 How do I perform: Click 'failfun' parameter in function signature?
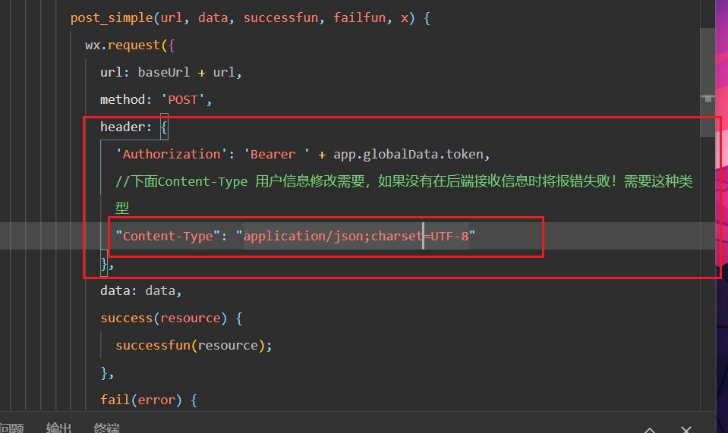pos(359,18)
